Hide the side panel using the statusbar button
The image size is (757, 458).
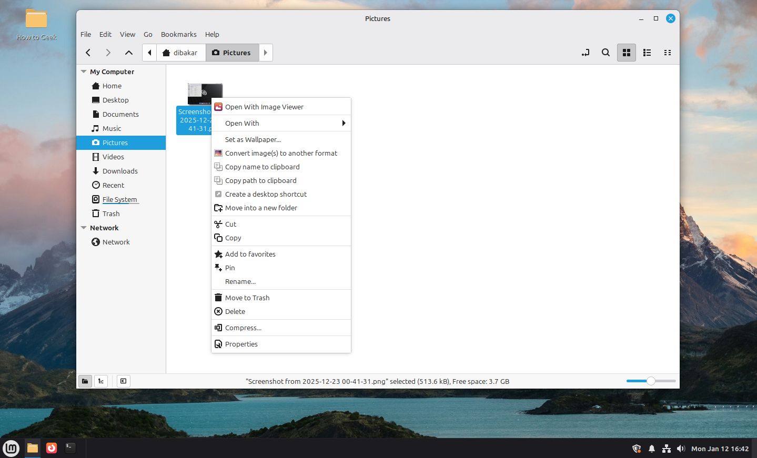pos(123,381)
